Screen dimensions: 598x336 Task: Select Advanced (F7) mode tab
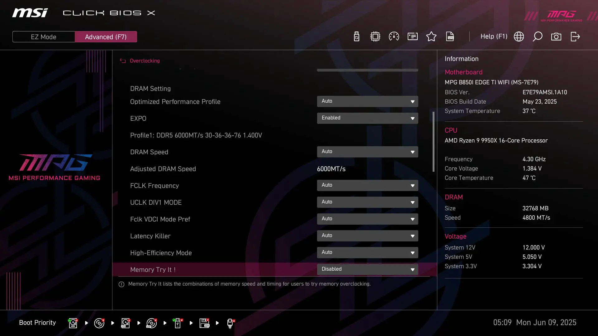click(106, 37)
